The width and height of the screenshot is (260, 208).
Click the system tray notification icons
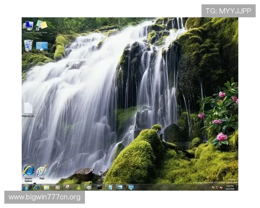217,187
